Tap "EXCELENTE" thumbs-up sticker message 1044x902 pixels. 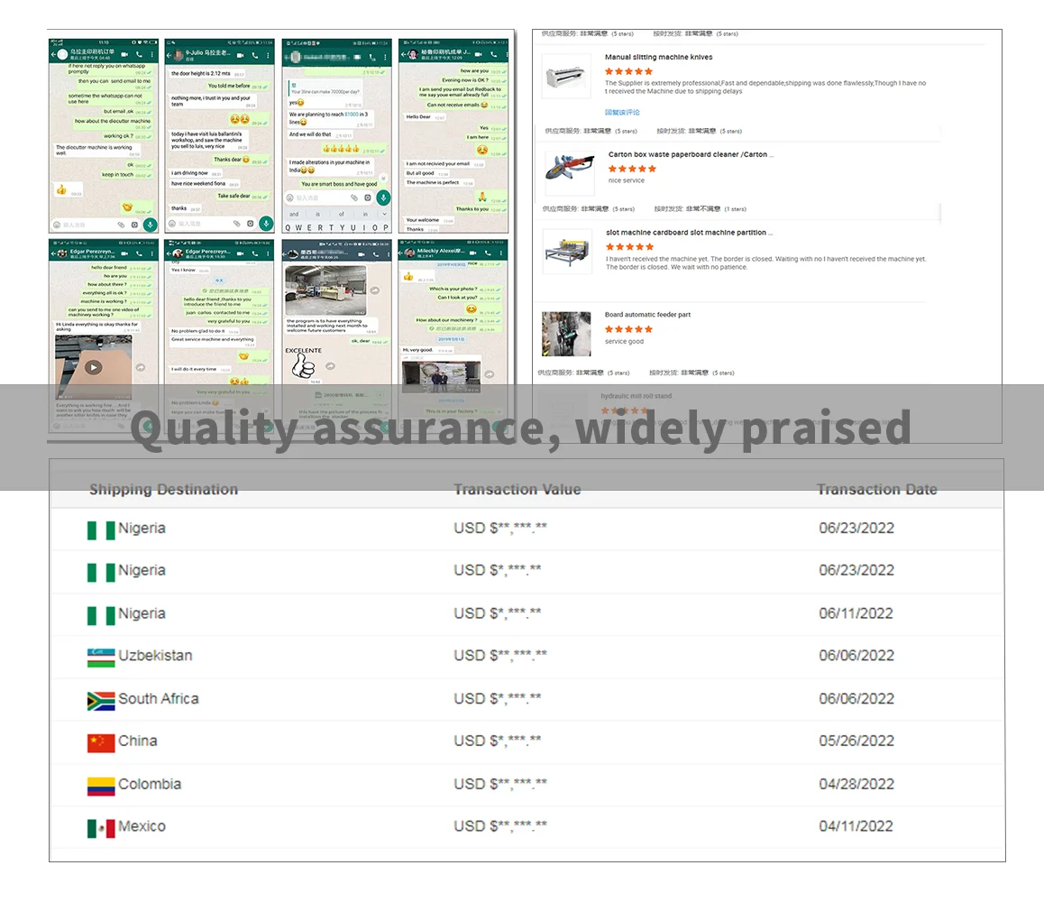point(305,365)
